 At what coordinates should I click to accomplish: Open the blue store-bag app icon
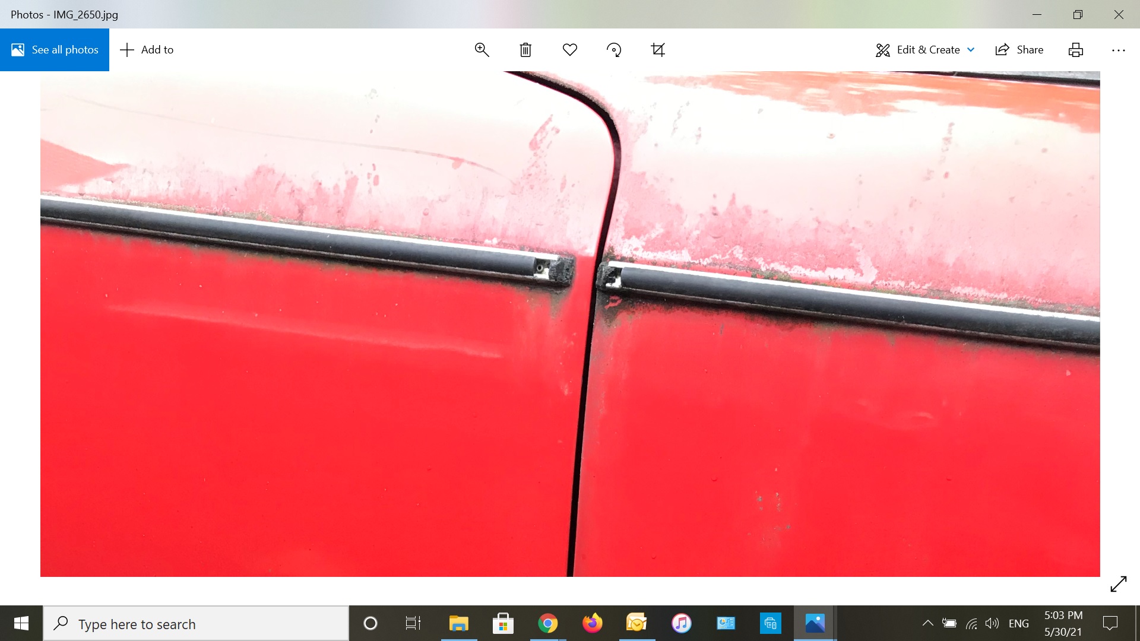771,623
